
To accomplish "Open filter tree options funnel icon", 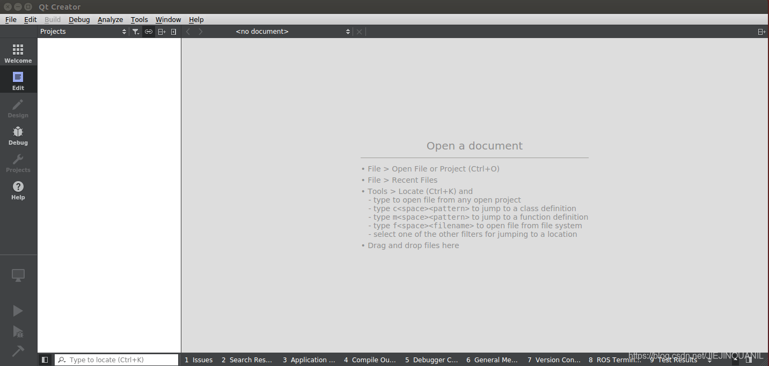I will coord(136,32).
